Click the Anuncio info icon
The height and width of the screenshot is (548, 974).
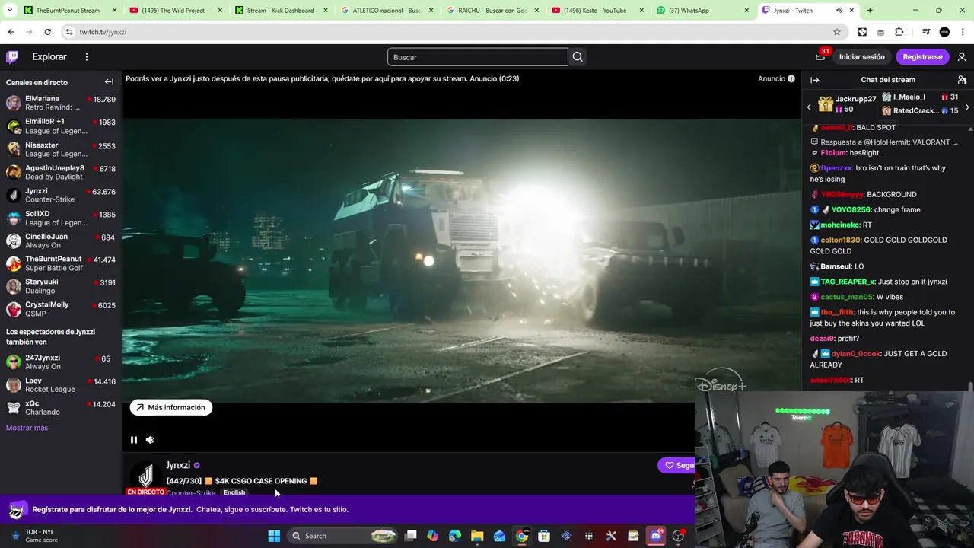click(791, 78)
